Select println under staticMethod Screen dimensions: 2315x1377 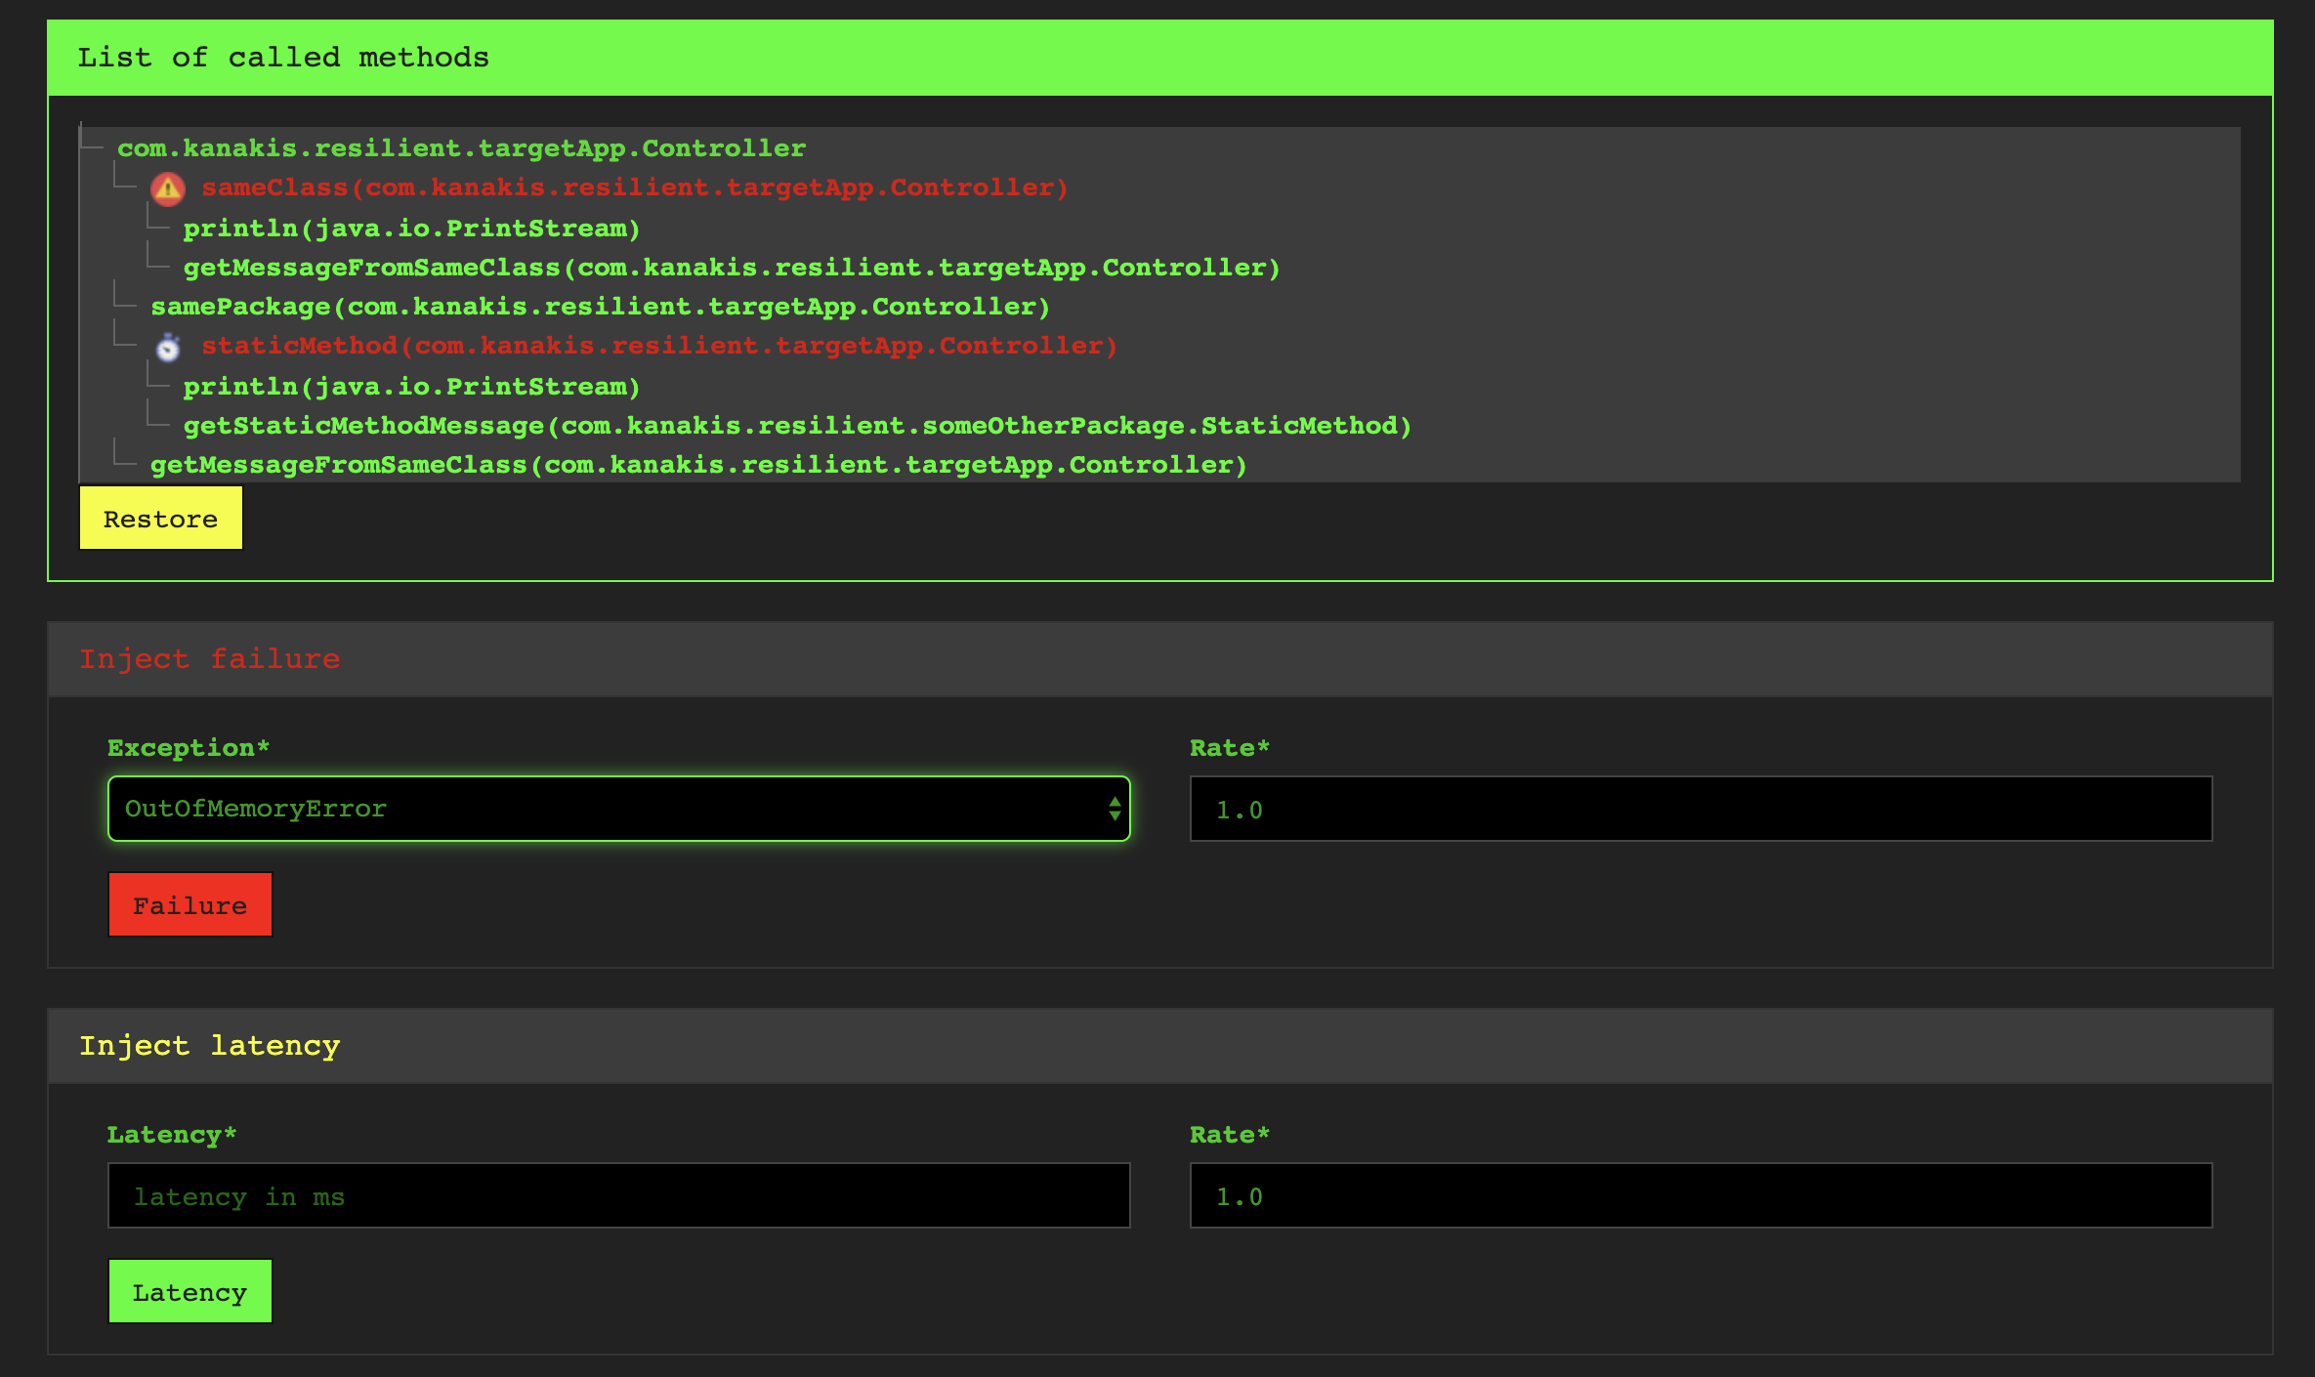click(411, 387)
